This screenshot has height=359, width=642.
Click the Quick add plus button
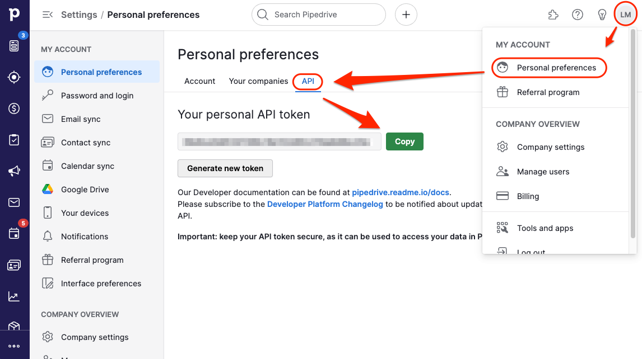406,15
